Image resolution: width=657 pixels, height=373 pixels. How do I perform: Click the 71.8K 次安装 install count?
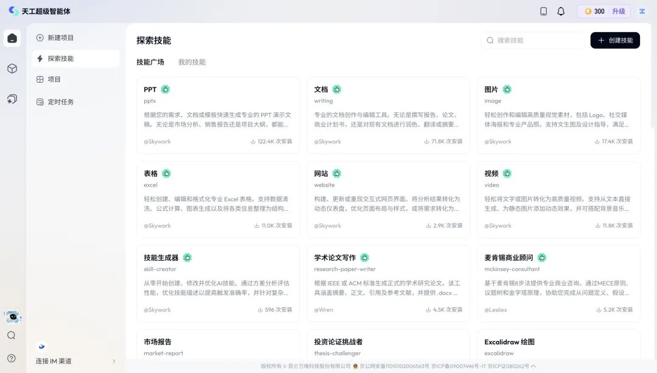tap(443, 142)
